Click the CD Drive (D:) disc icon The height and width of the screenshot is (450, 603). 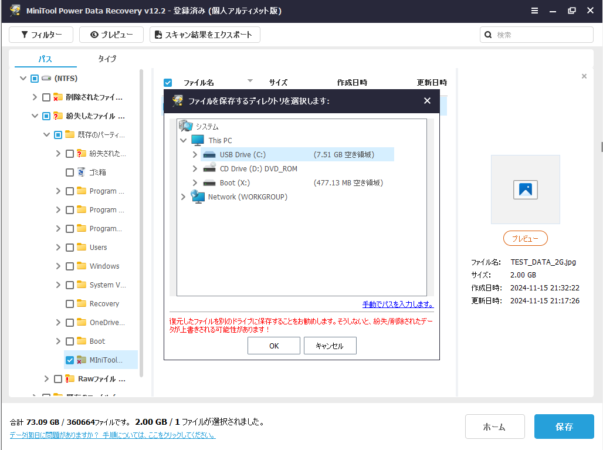tap(209, 168)
